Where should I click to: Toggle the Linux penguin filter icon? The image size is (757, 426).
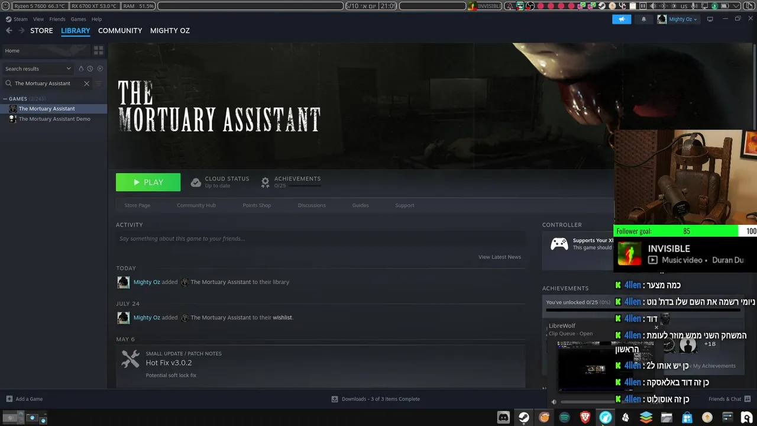coord(81,69)
